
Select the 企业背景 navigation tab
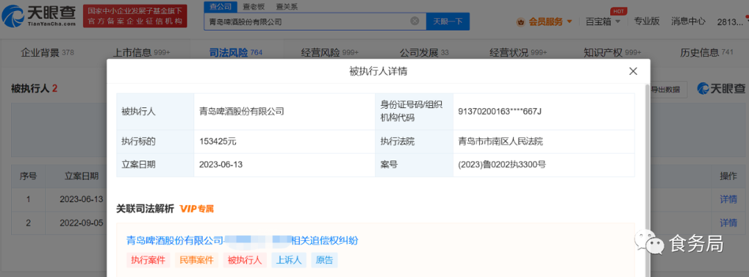click(47, 53)
